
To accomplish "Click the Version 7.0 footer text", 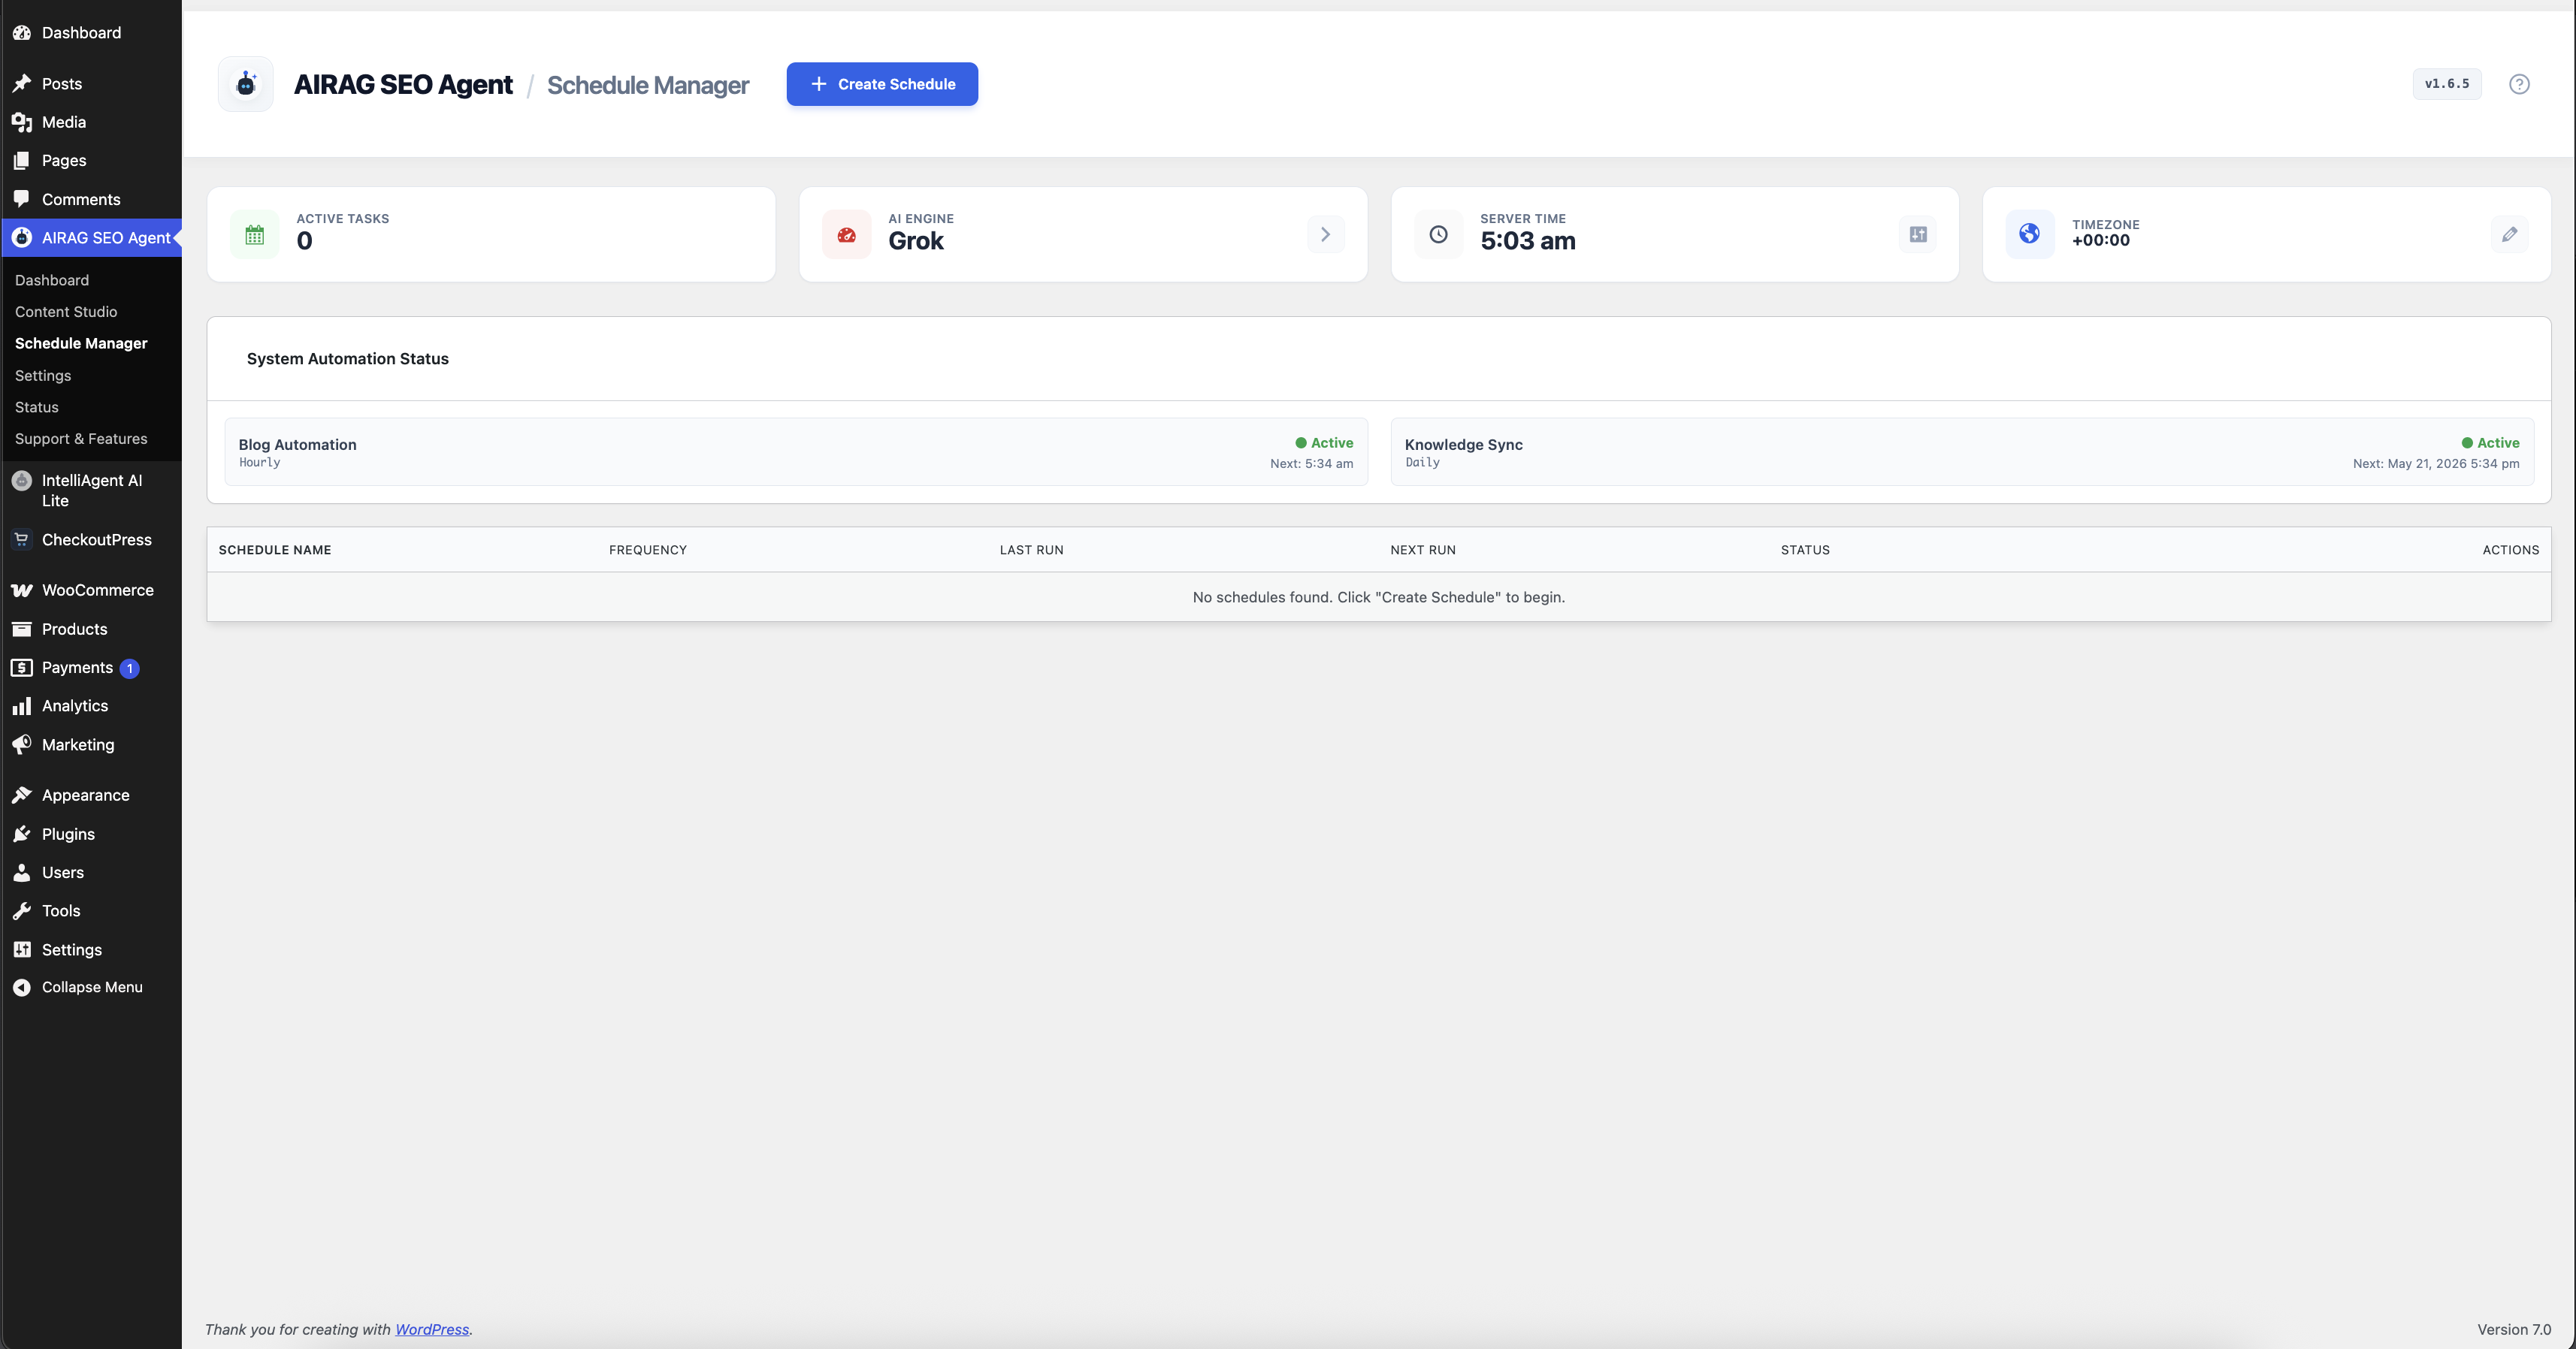I will (x=2514, y=1329).
